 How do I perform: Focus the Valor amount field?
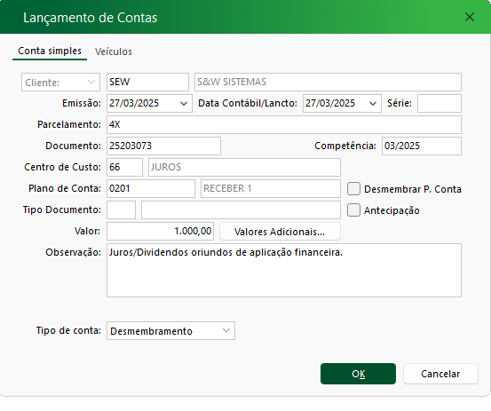pyautogui.click(x=161, y=232)
